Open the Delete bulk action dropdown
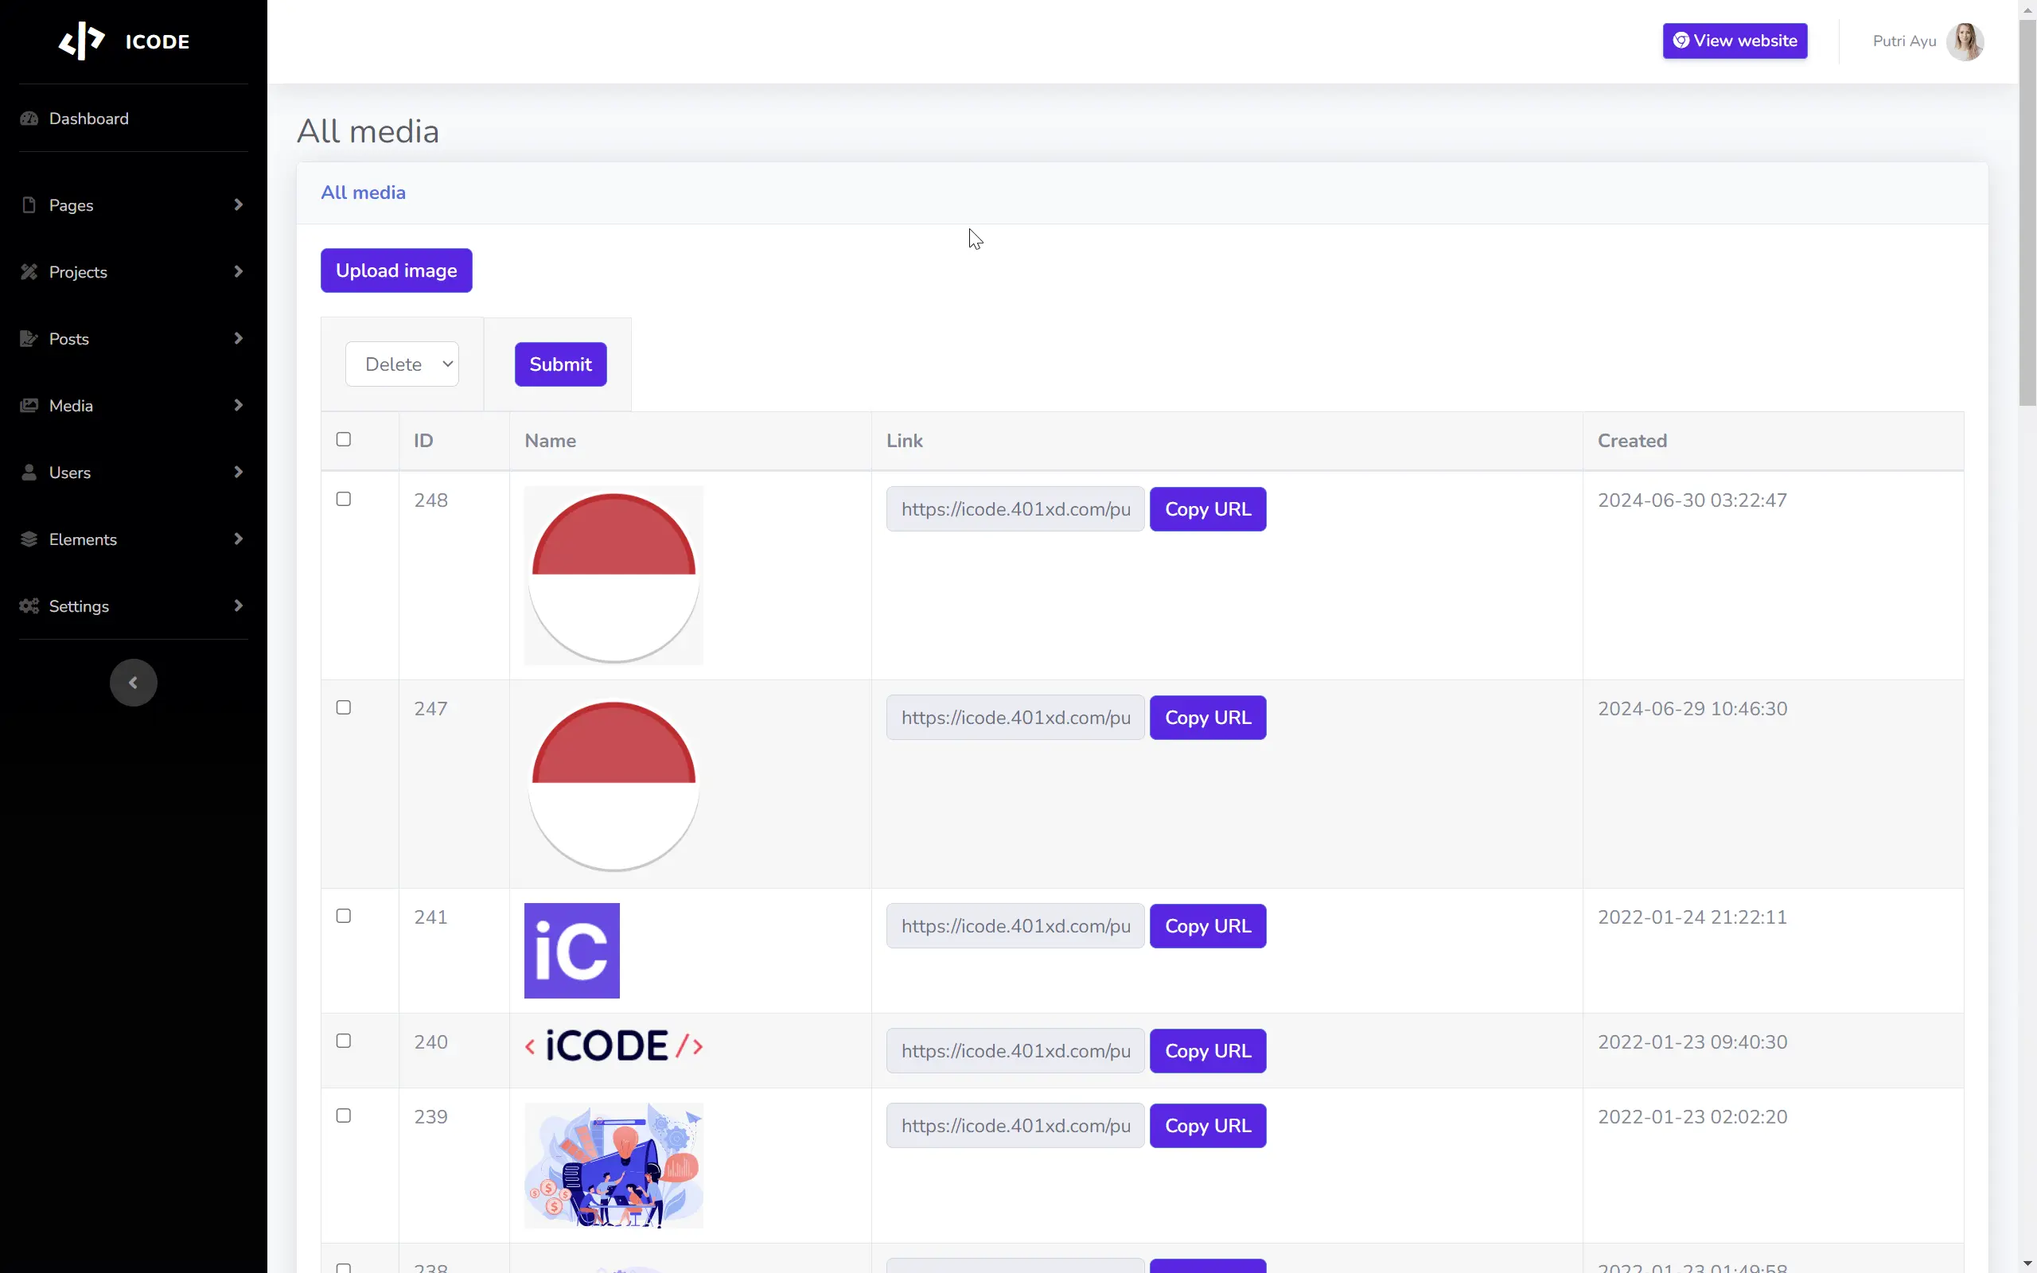This screenshot has width=2037, height=1273. click(403, 364)
